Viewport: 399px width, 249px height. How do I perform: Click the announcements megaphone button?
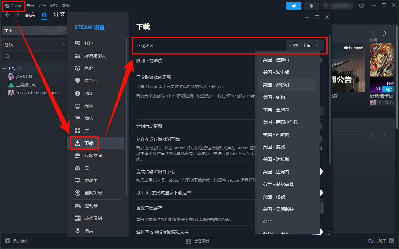(x=294, y=6)
